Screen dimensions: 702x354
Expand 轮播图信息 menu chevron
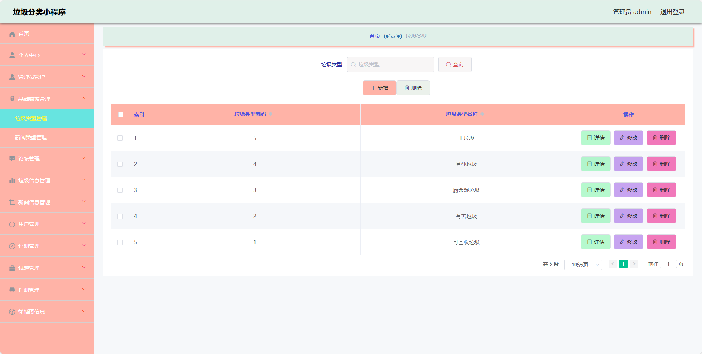tap(84, 311)
